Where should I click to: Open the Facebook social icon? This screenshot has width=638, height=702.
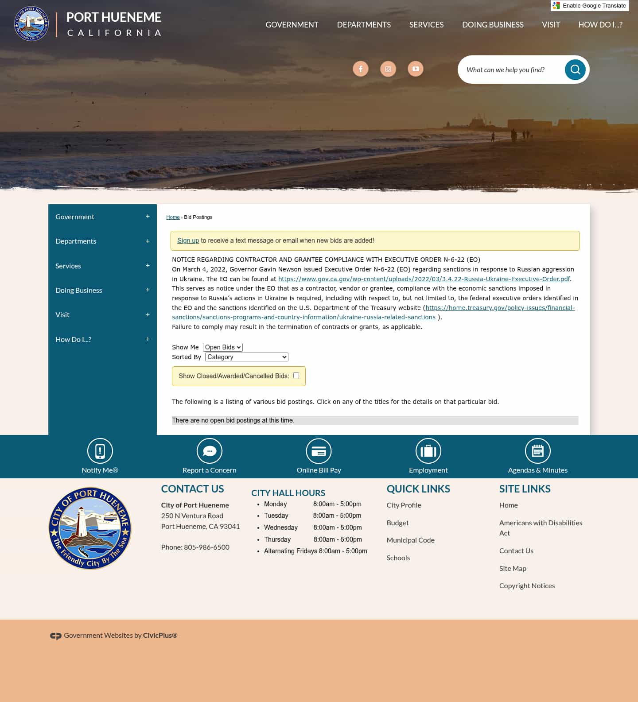pyautogui.click(x=361, y=69)
